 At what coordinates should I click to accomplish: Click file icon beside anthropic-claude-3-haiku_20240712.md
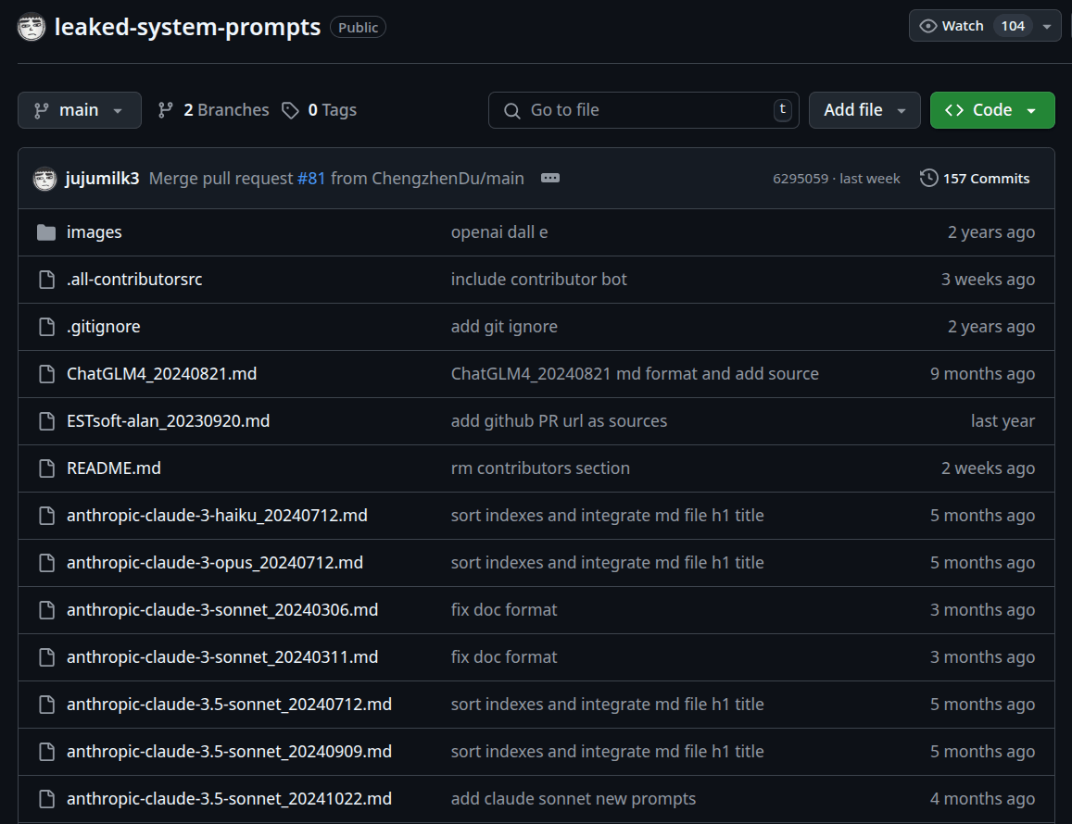click(46, 515)
